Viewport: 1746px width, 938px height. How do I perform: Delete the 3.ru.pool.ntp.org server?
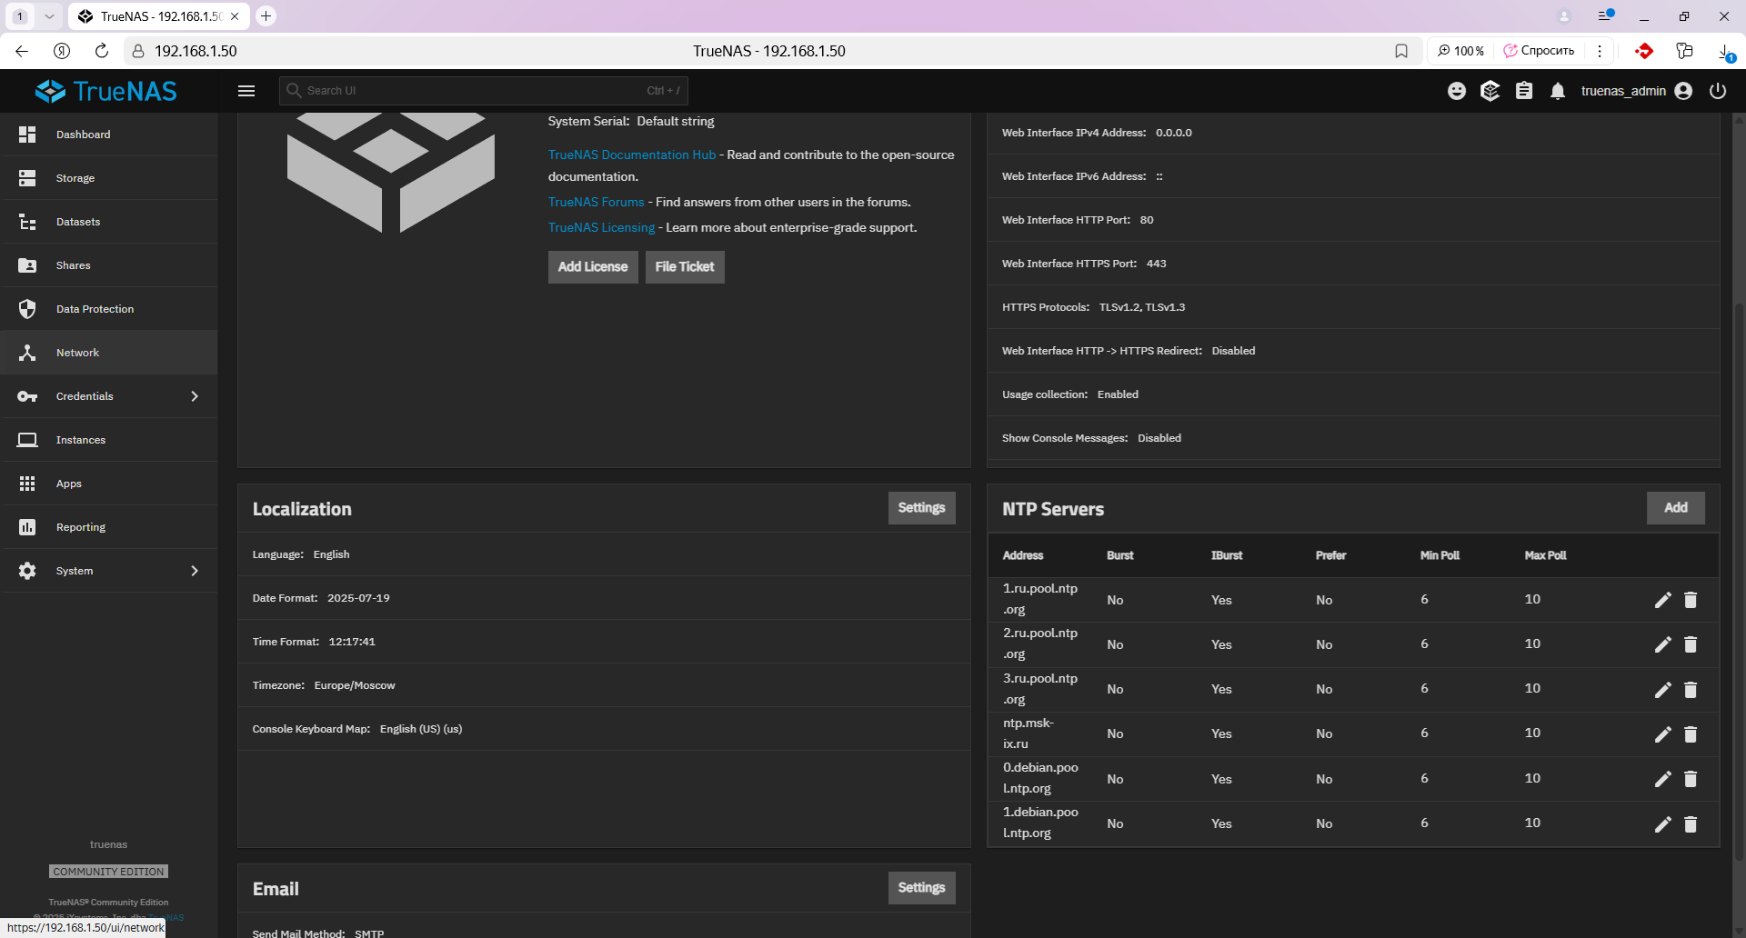point(1691,690)
